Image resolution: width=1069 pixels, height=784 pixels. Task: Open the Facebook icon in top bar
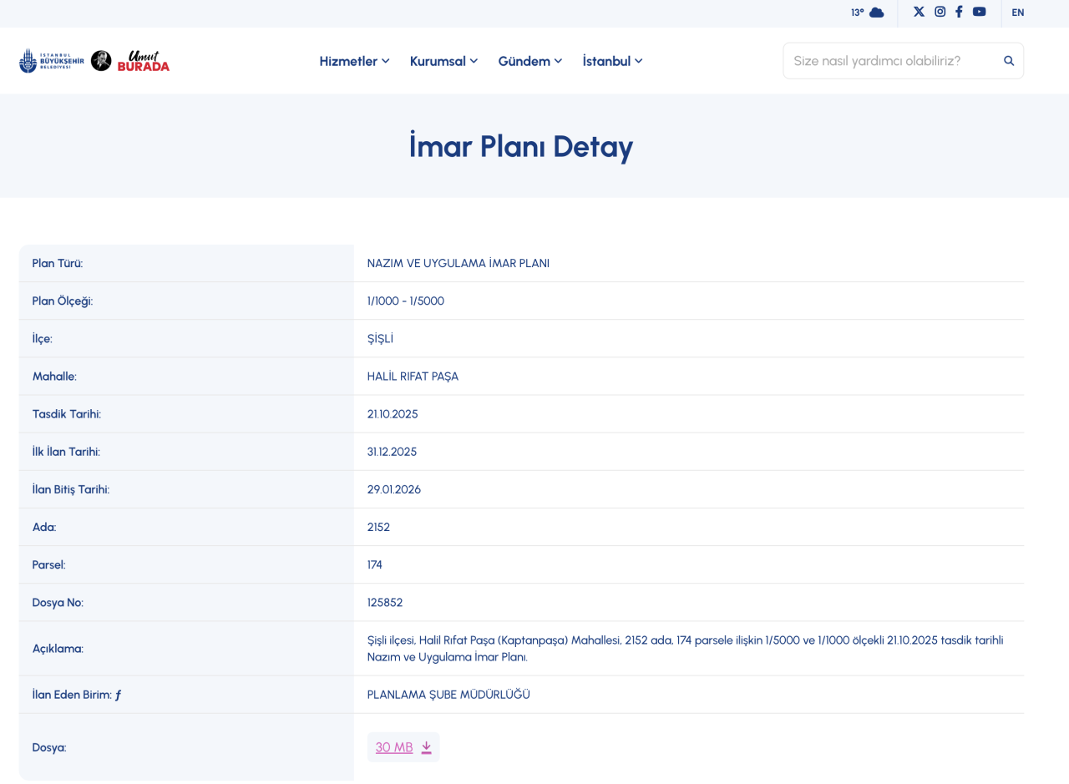(959, 12)
